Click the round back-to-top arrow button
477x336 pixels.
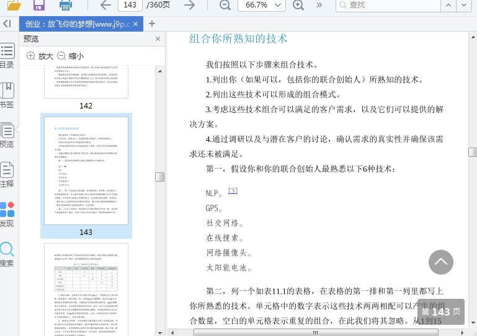tap(441, 262)
